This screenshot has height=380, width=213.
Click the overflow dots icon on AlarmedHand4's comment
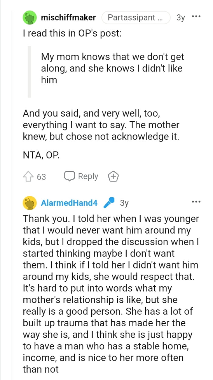197,201
